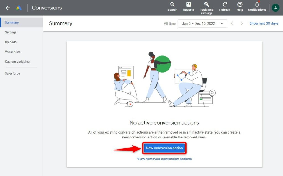Open the Reports menu

pos(188,7)
